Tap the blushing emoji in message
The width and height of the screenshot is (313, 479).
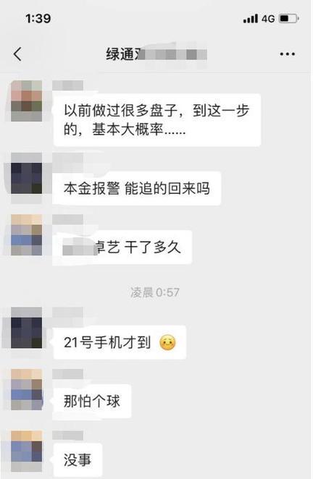click(167, 343)
